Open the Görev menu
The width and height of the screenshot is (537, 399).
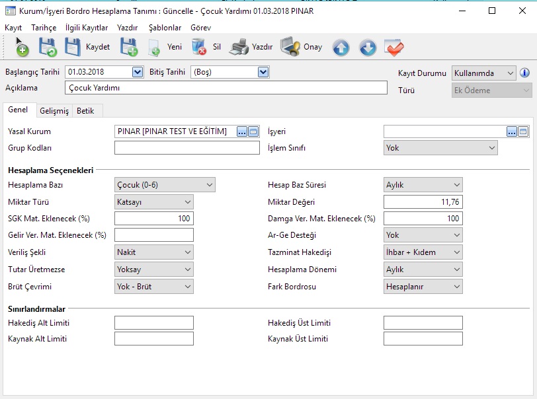coord(200,28)
